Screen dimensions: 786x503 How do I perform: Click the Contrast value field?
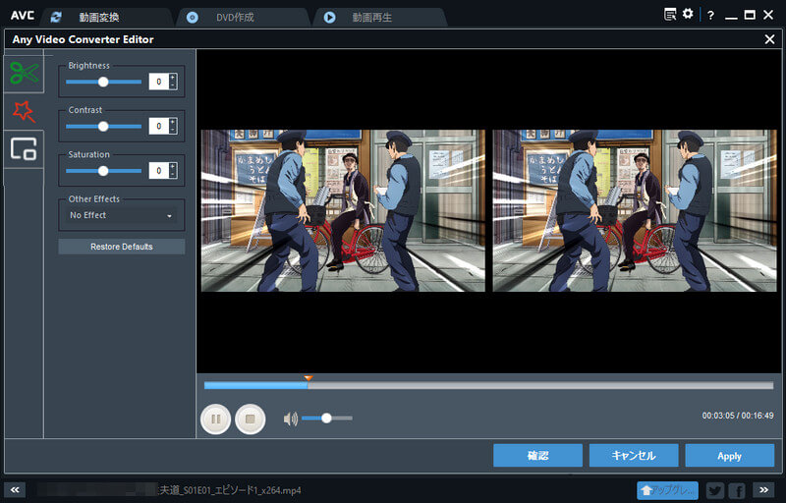click(159, 127)
